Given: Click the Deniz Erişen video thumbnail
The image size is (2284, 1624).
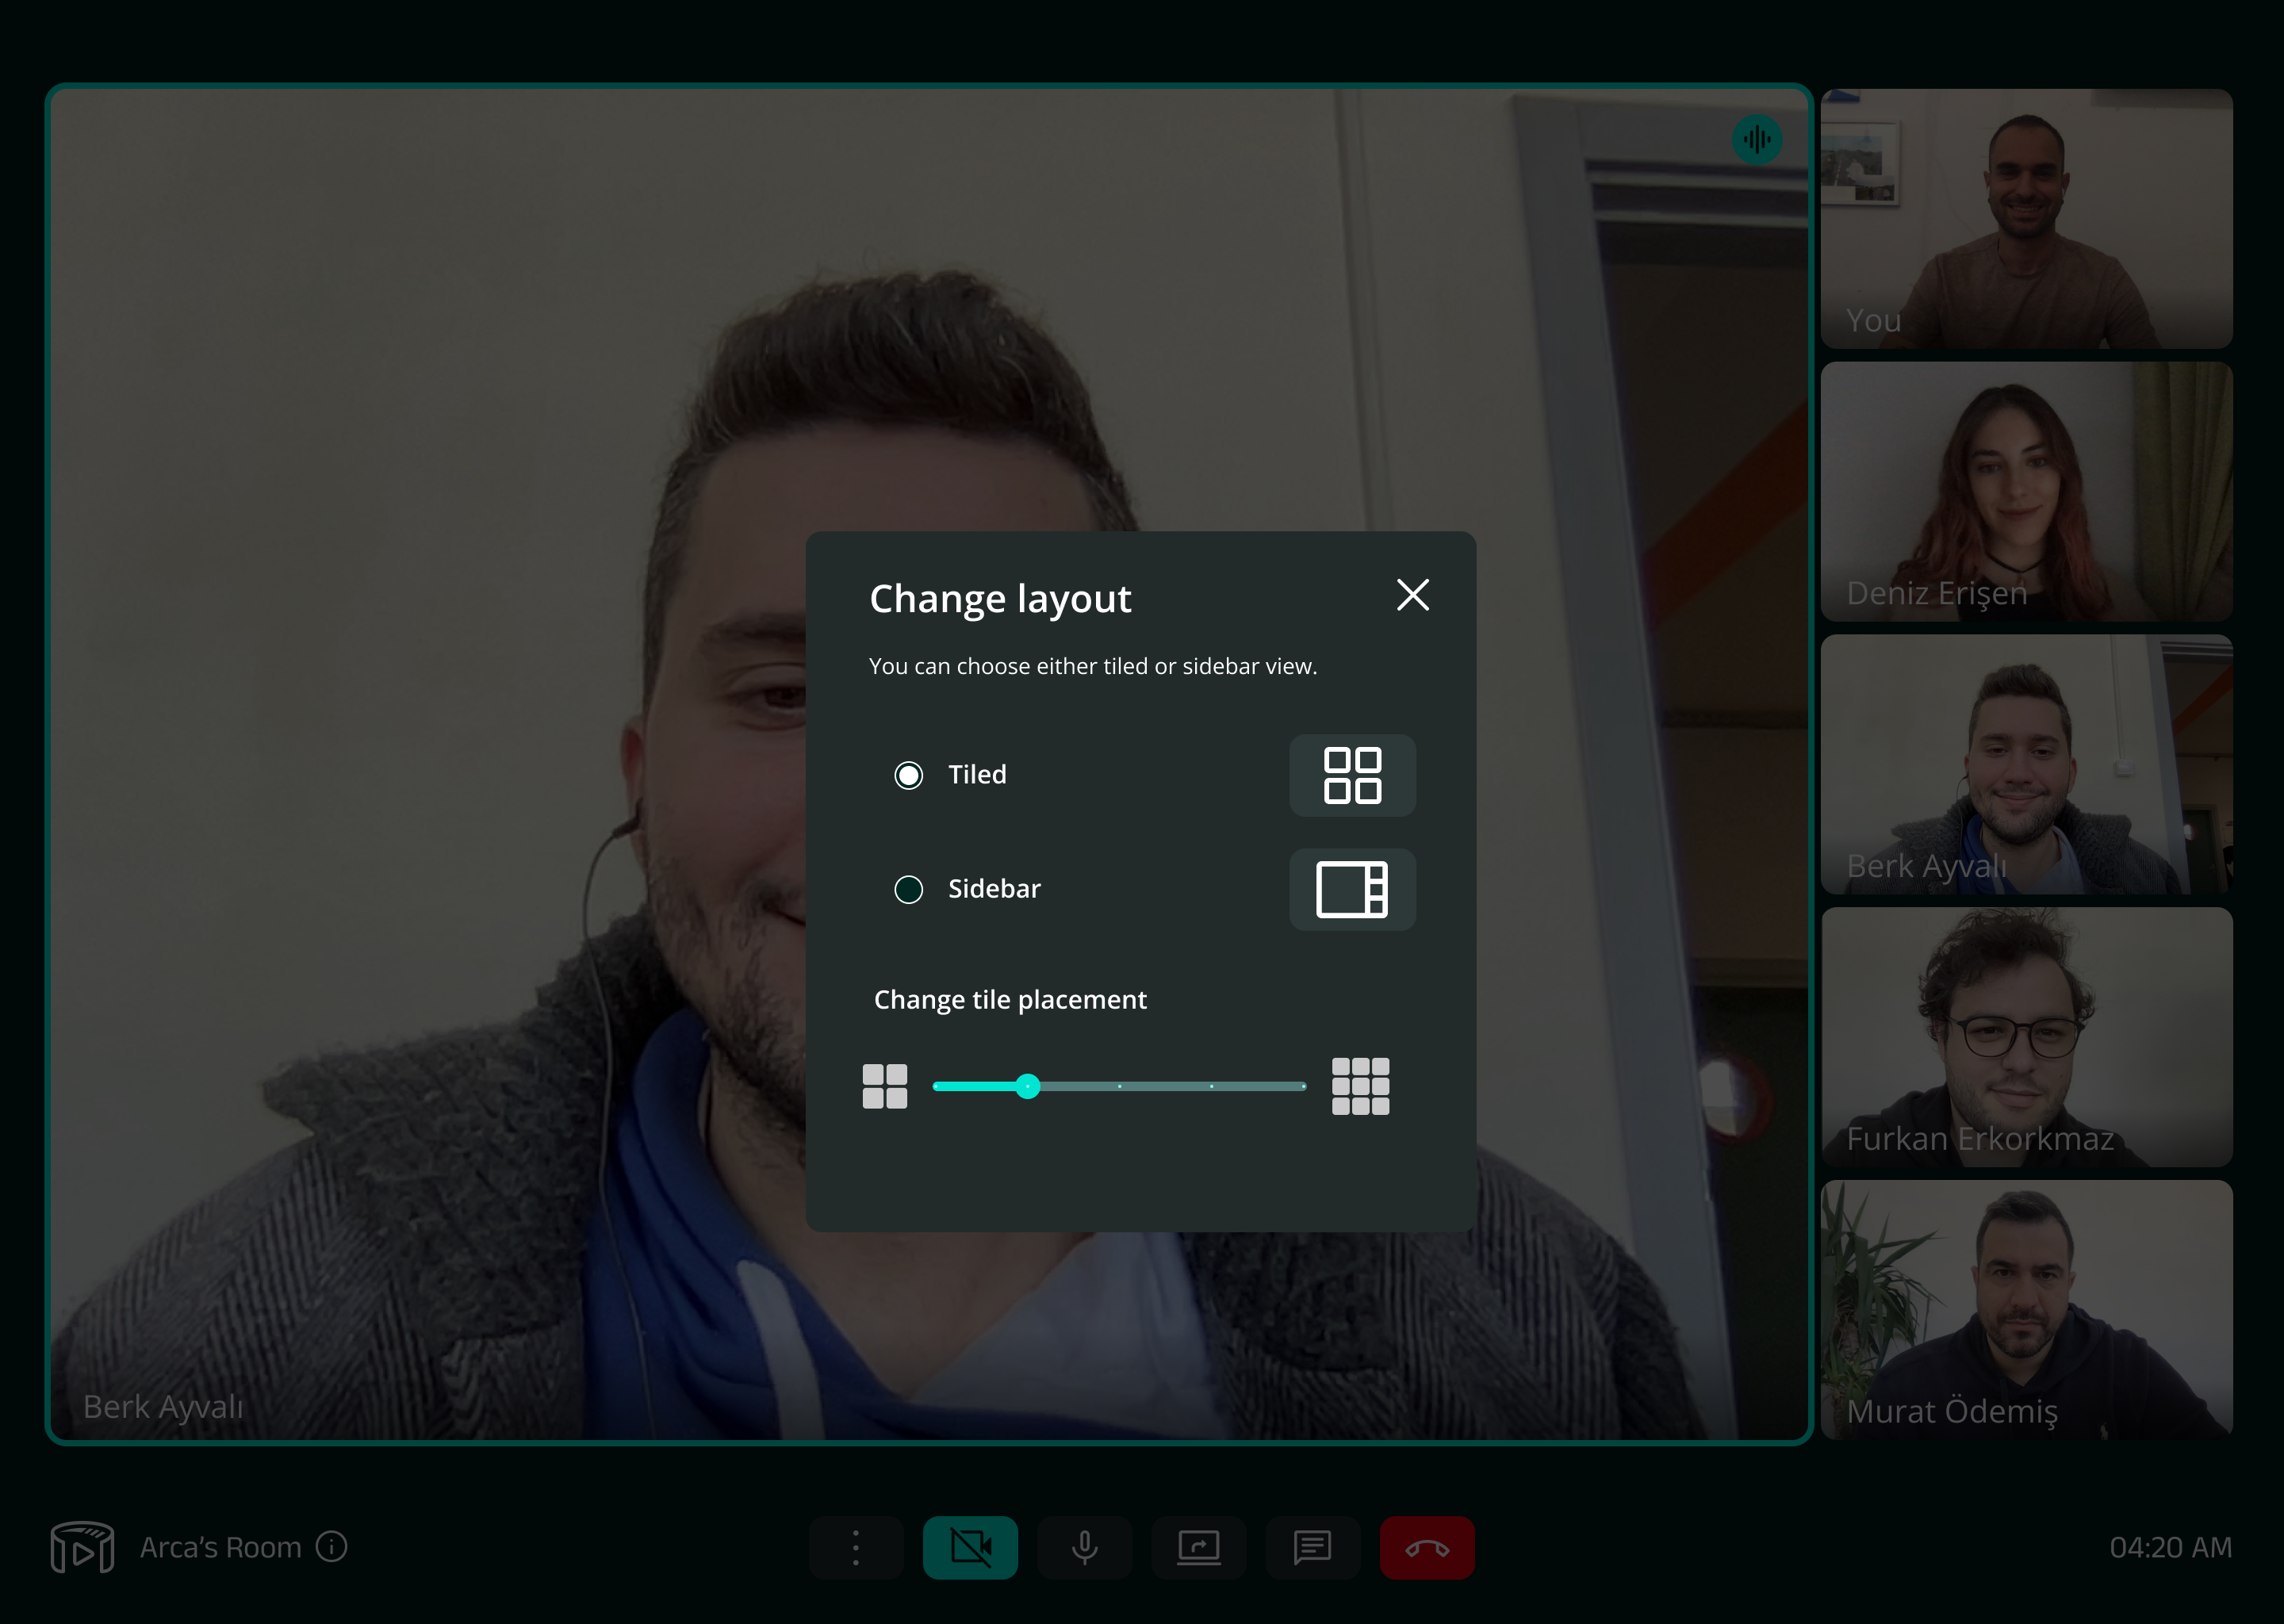Looking at the screenshot, I should pos(2026,491).
